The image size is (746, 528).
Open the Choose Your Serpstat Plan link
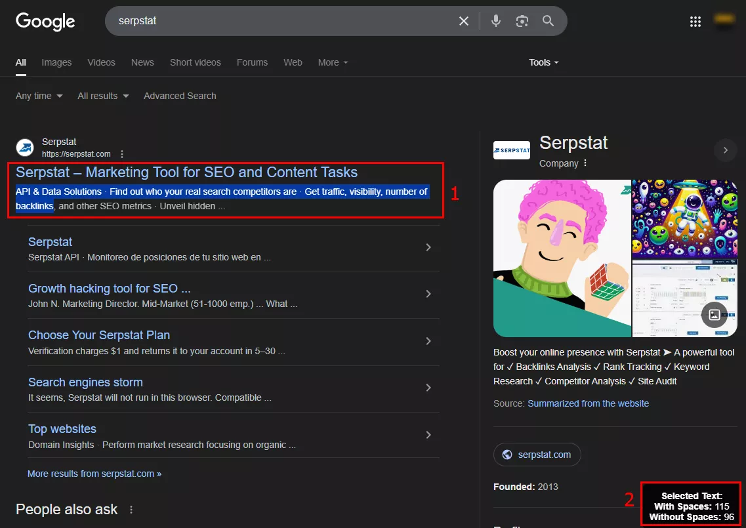(99, 335)
